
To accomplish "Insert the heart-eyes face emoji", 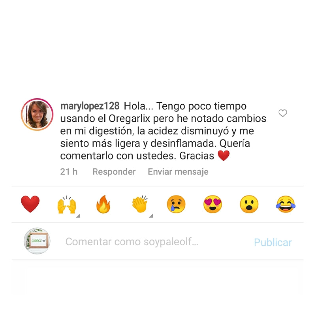I will click(213, 204).
